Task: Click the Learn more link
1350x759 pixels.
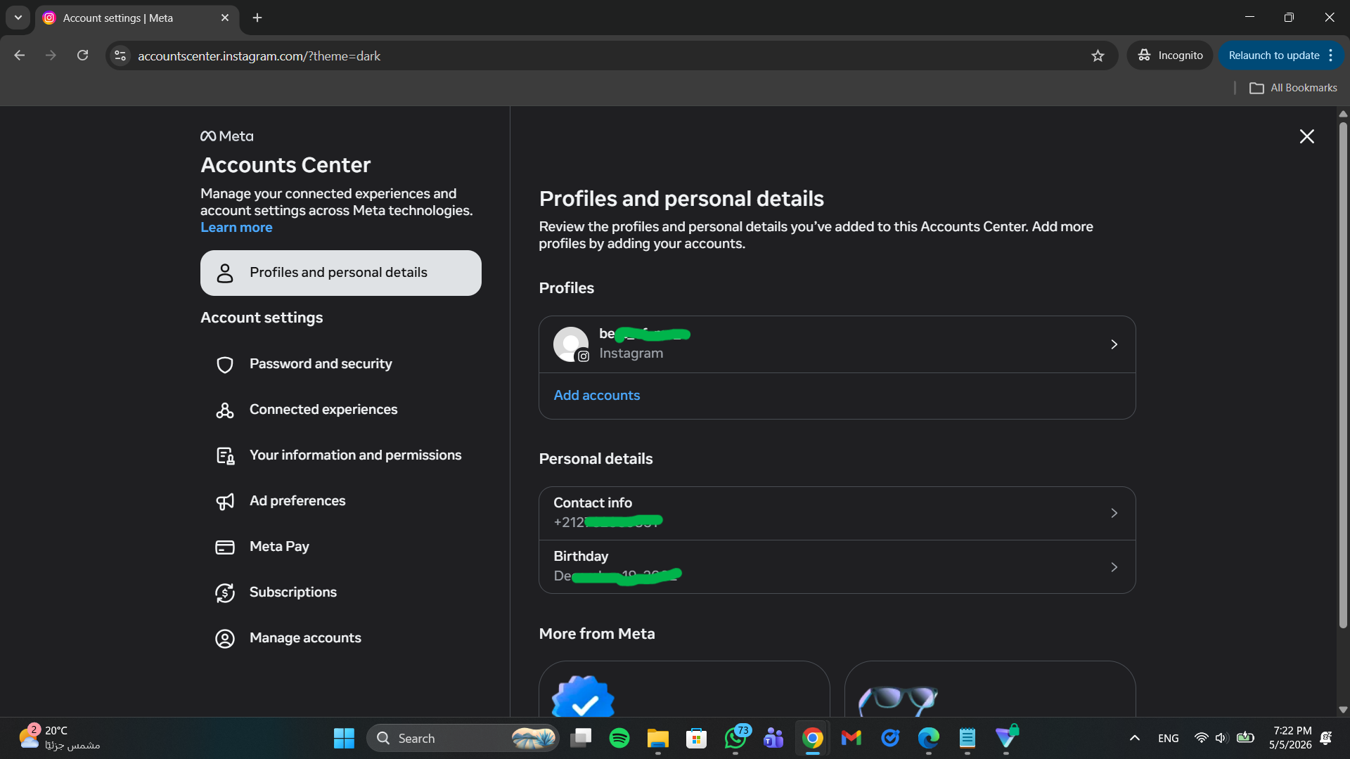Action: pyautogui.click(x=236, y=228)
